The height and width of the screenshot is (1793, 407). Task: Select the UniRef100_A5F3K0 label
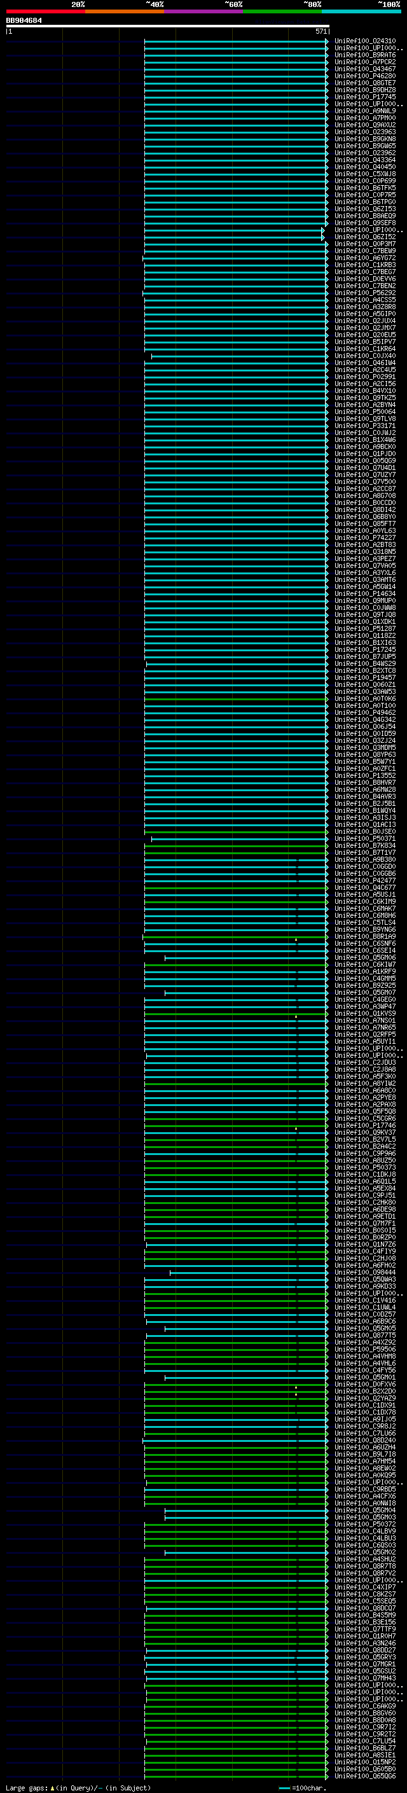tap(364, 1076)
